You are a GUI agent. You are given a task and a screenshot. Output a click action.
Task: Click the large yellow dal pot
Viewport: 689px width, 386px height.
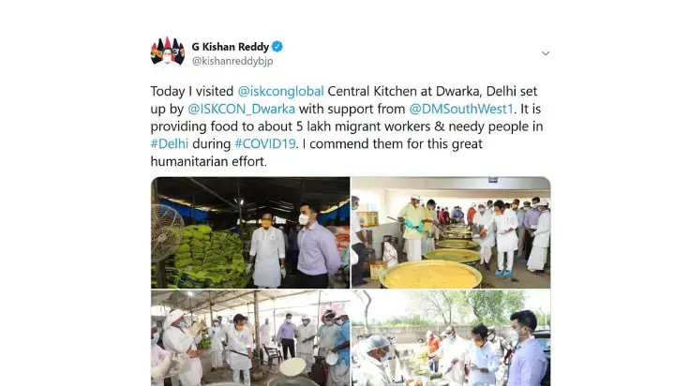[430, 275]
